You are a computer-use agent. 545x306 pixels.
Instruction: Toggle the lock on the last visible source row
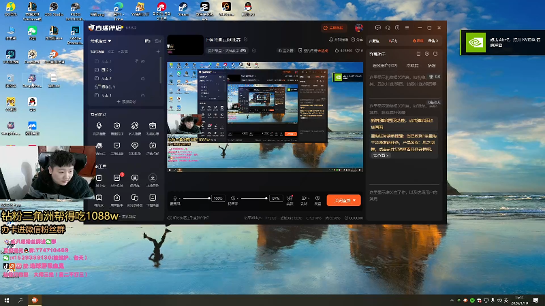(143, 95)
